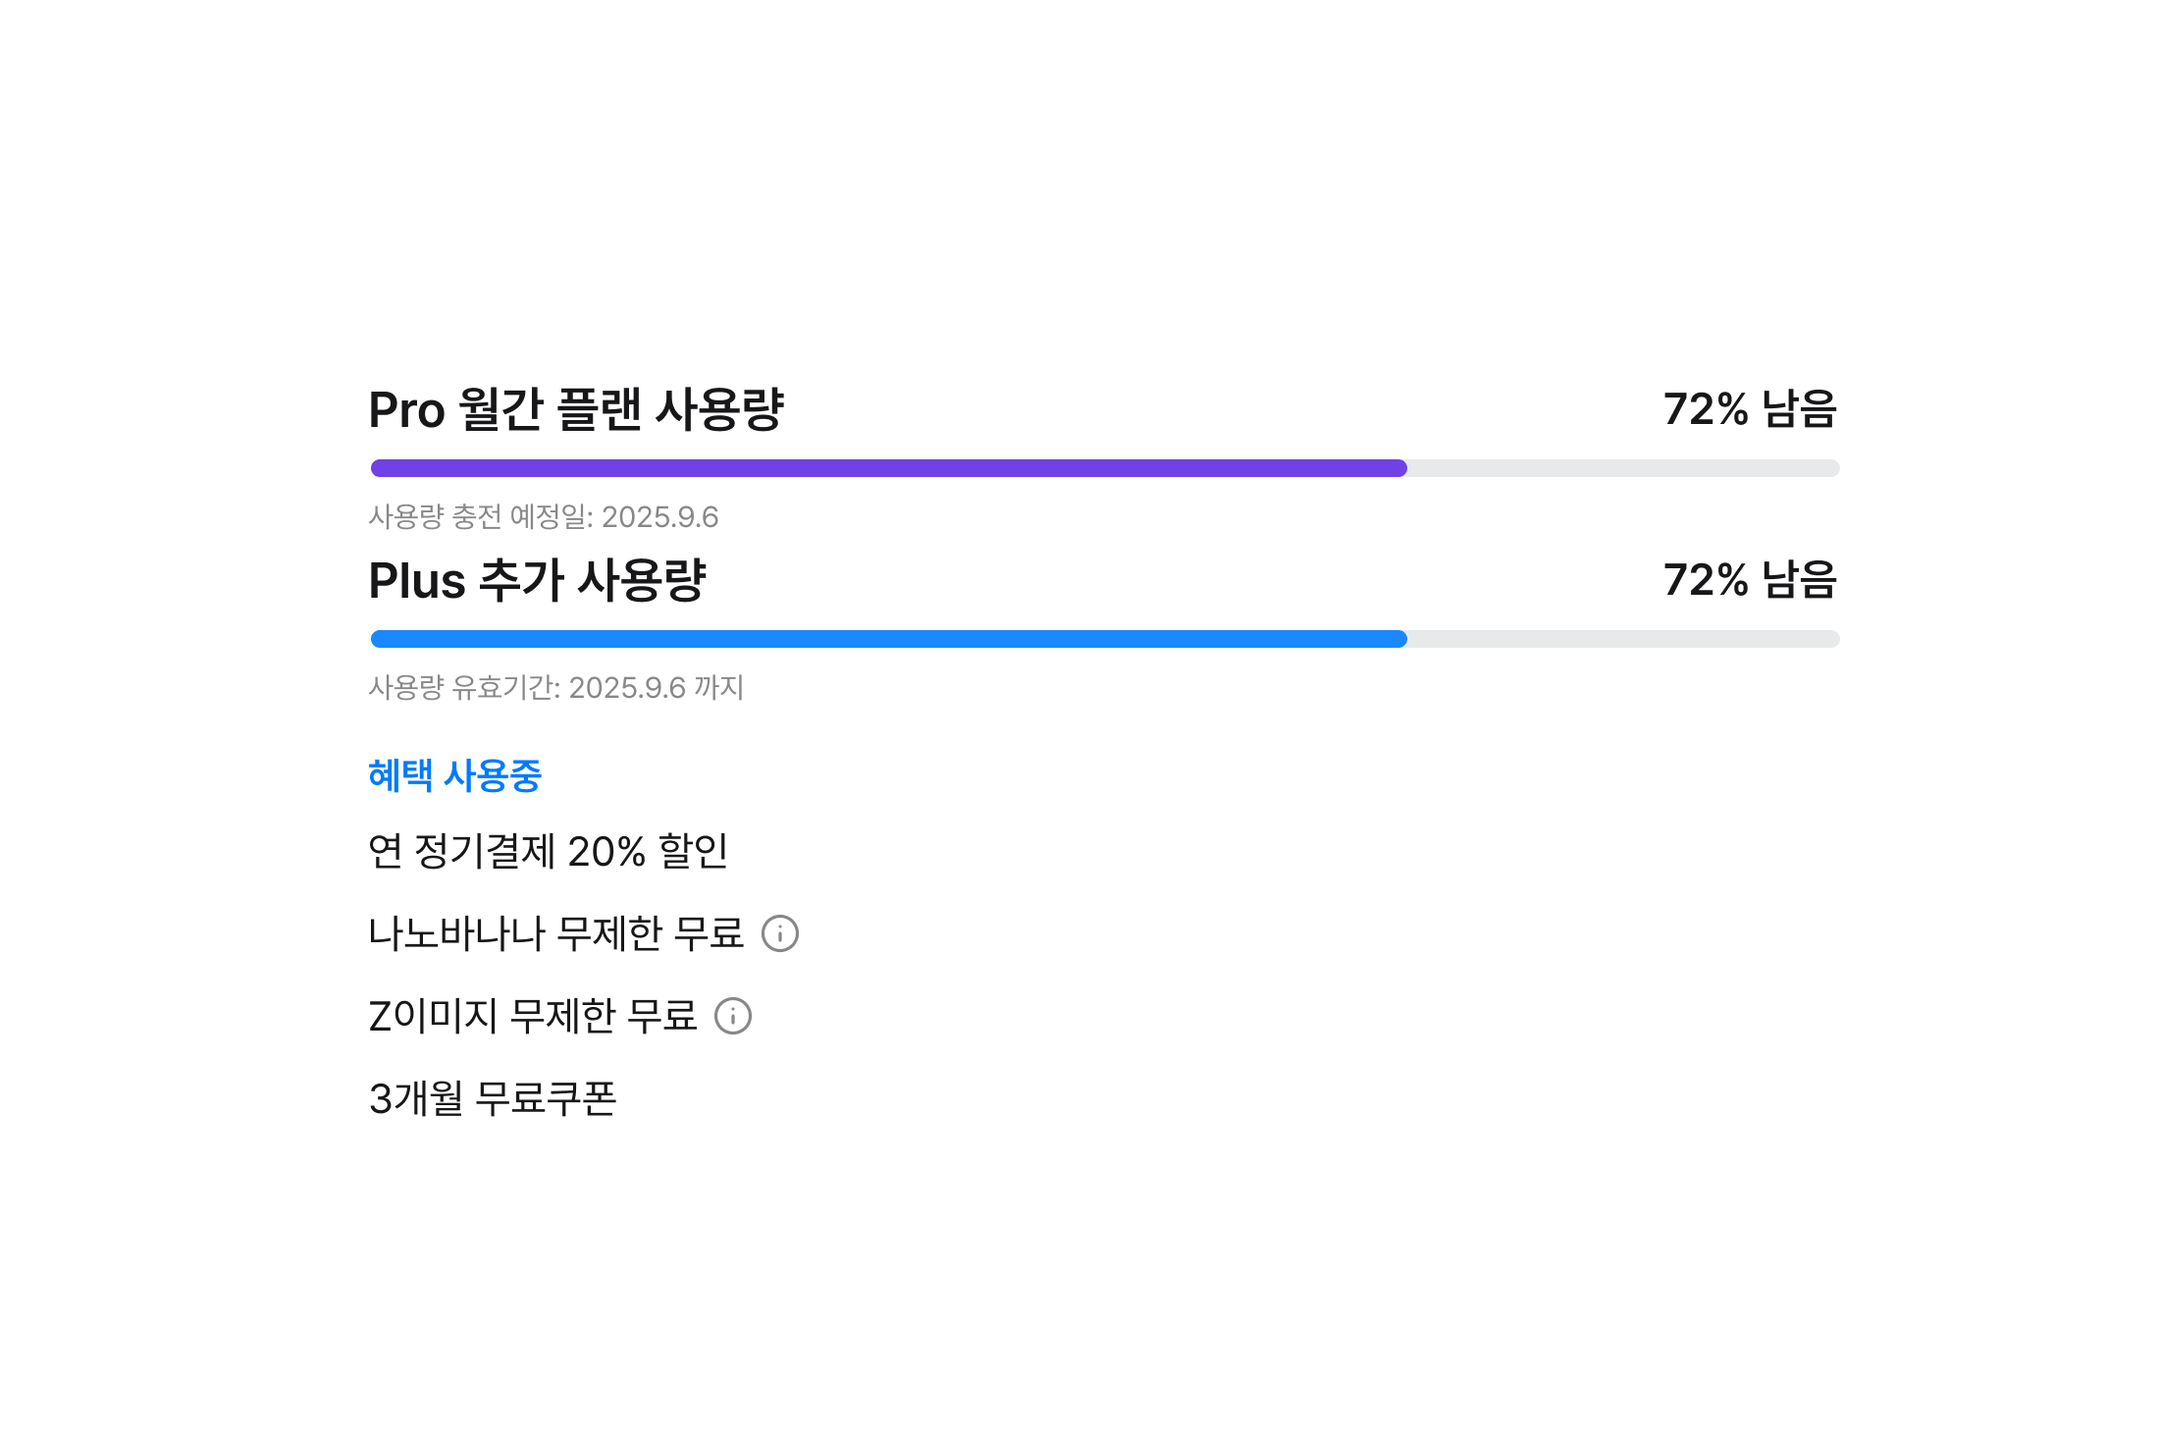Click the Z이미지 무제한 무료 benefit text
Image resolution: width=2158 pixels, height=1431 pixels.
click(x=532, y=1016)
